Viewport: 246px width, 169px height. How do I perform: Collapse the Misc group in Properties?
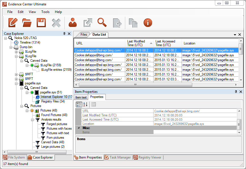point(79,128)
